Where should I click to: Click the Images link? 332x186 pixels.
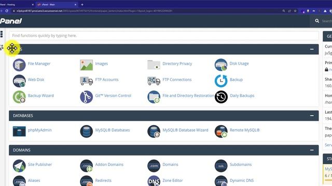102,64
